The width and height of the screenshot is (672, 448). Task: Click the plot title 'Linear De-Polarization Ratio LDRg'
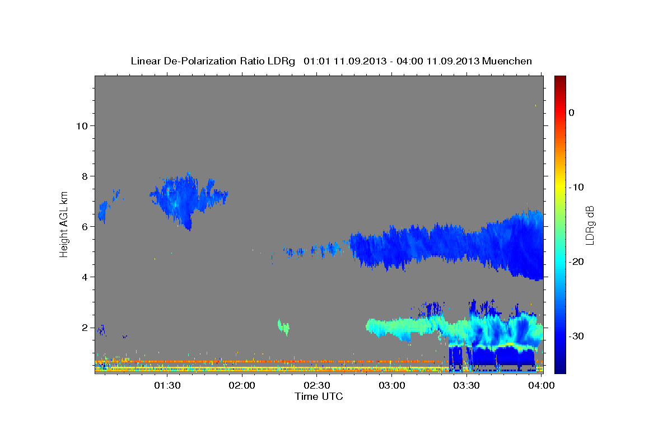(x=213, y=61)
